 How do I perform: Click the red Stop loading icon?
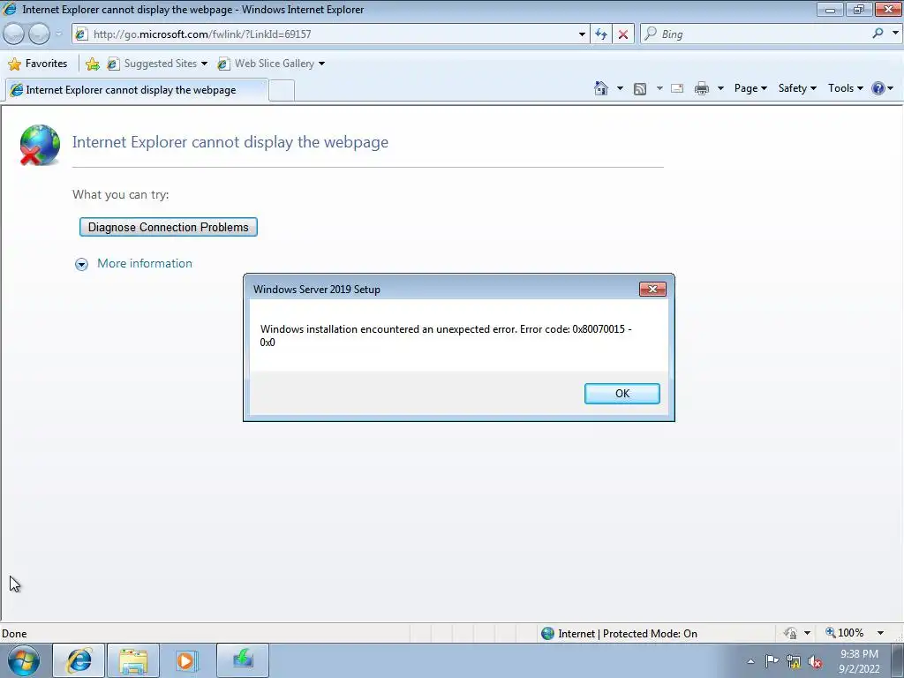[623, 34]
